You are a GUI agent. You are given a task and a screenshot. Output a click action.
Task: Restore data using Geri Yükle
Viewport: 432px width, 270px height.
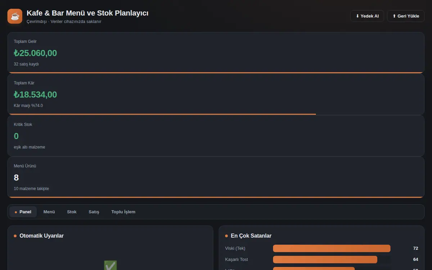coord(406,16)
